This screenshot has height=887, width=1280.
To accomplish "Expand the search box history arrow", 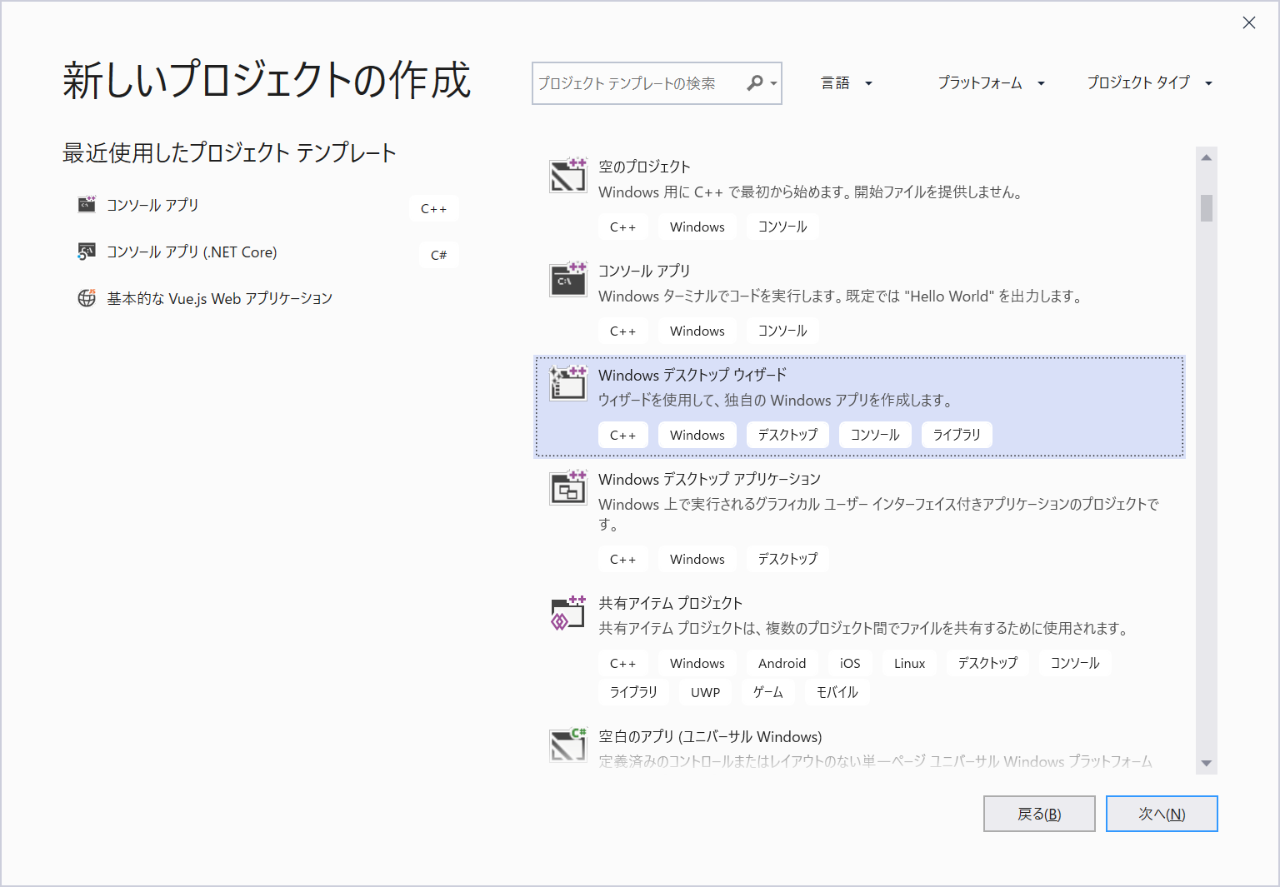I will tap(774, 84).
